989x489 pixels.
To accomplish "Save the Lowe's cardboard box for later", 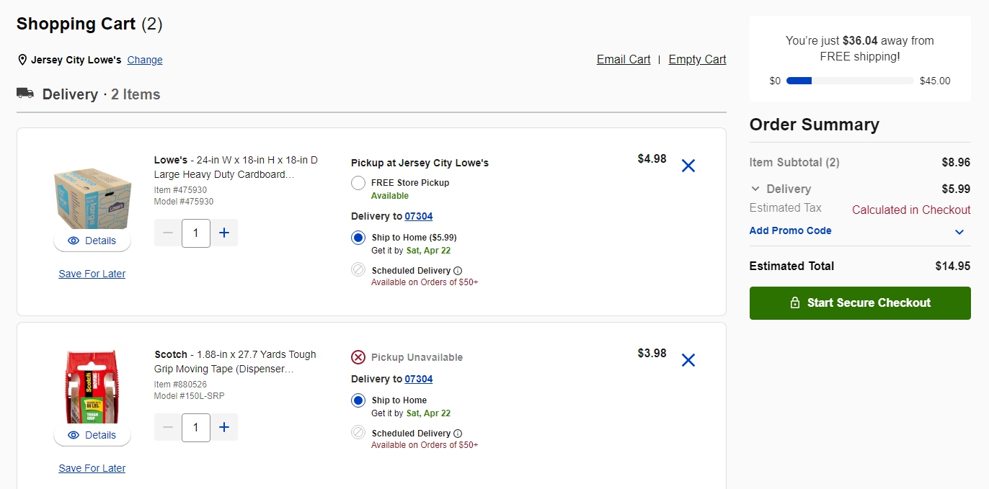I will 92,274.
